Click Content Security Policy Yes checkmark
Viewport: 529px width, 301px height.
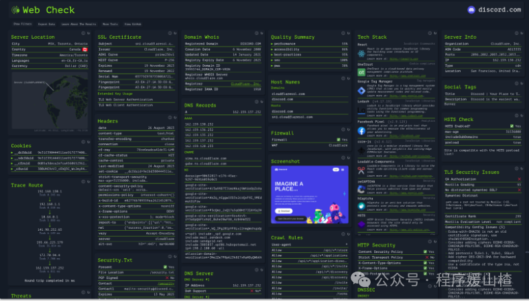425,252
